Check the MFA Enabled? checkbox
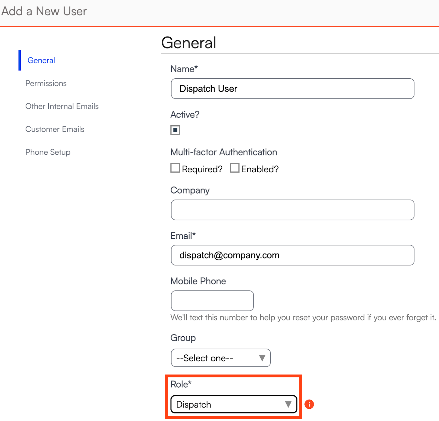 coord(234,168)
